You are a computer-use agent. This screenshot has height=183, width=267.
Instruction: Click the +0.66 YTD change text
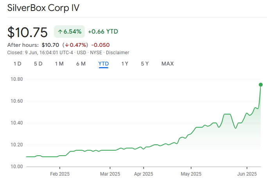tap(103, 32)
